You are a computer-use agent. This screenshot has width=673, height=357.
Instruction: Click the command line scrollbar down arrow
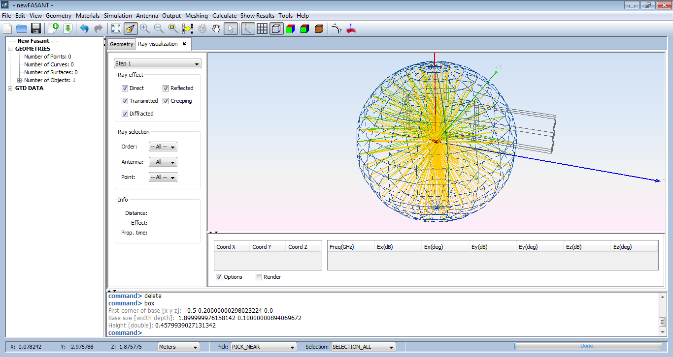(662, 332)
